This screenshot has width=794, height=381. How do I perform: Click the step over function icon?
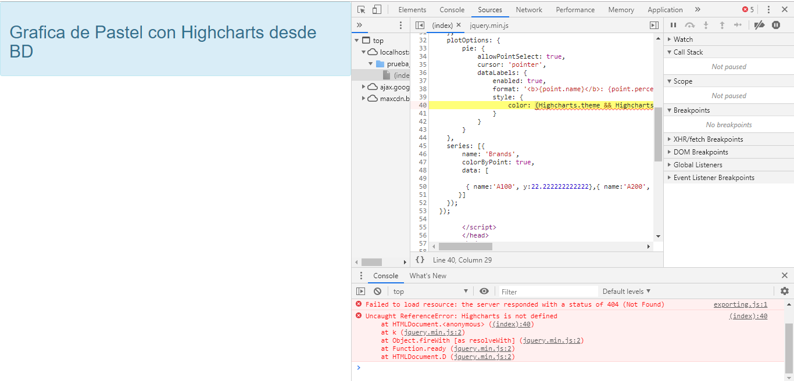pyautogui.click(x=690, y=25)
